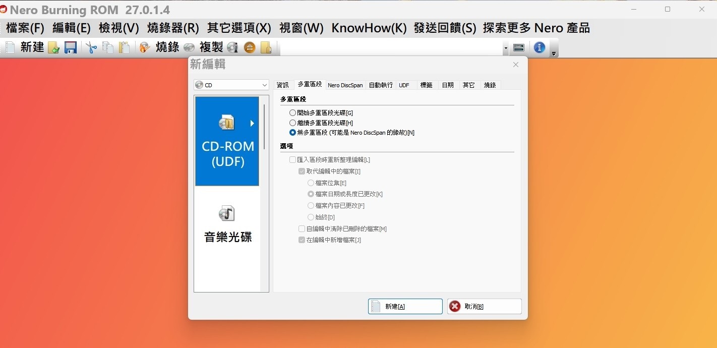The image size is (717, 348).
Task: Open 探索更多 Nero 產品 menu
Action: pyautogui.click(x=536, y=28)
